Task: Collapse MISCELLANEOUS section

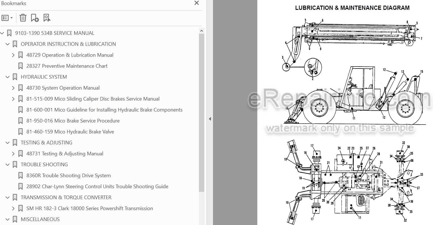Action: pos(8,219)
